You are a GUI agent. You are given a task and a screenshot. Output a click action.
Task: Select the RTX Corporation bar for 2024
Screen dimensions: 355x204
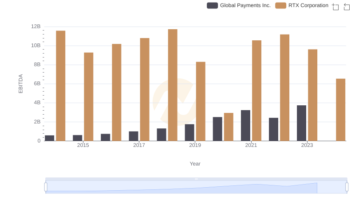click(340, 110)
